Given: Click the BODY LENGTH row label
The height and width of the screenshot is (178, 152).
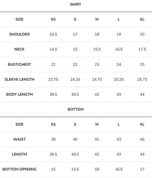Looking at the screenshot, I should pyautogui.click(x=20, y=94).
